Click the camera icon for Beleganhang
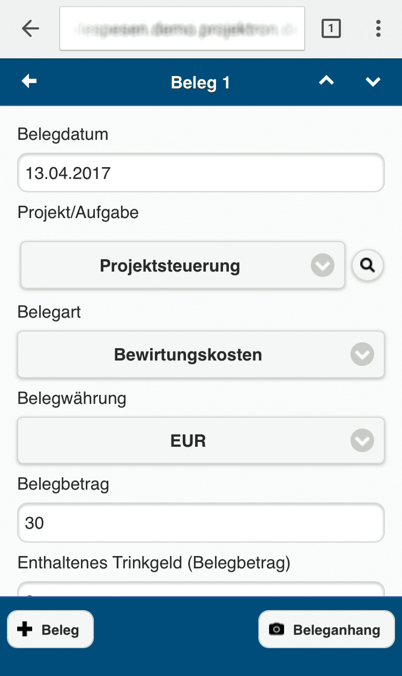 coord(277,629)
